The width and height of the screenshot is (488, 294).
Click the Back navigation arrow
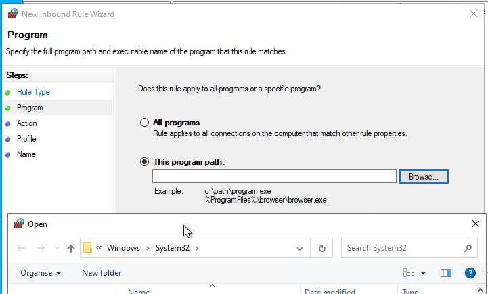21,248
